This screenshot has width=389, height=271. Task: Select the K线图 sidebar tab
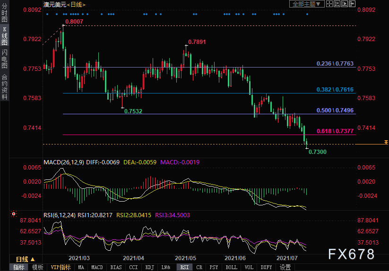tap(4, 36)
